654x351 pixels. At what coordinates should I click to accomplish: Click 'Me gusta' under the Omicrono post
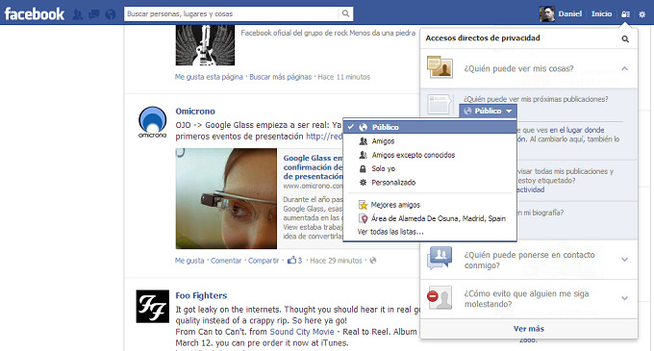[x=189, y=261]
